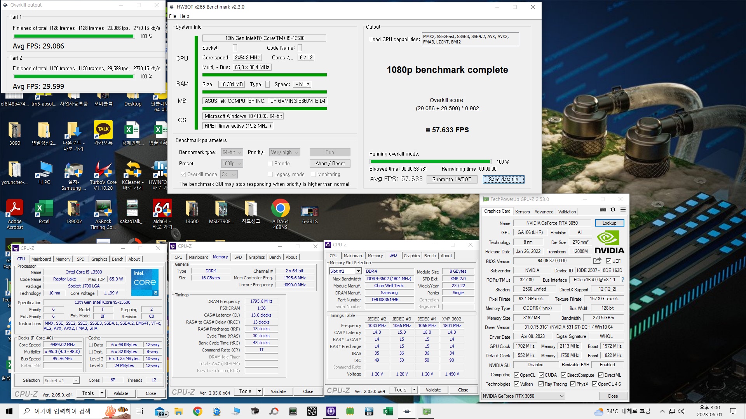
Task: Switch to the Sensors tab in GPU-Z
Action: (522, 212)
